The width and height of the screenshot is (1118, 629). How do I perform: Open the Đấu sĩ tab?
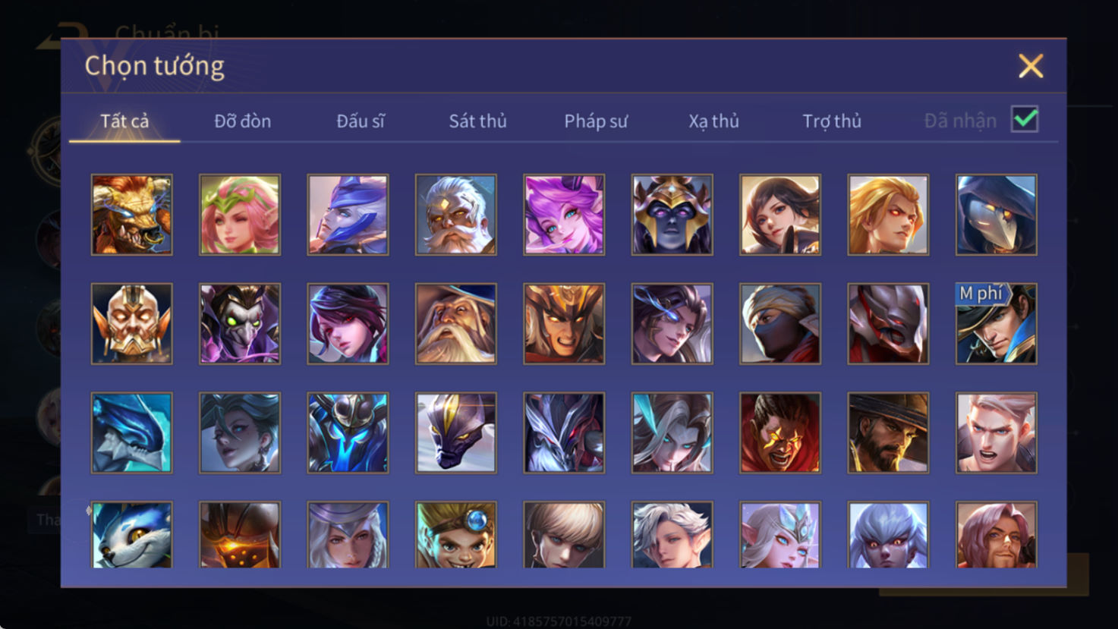tap(361, 121)
